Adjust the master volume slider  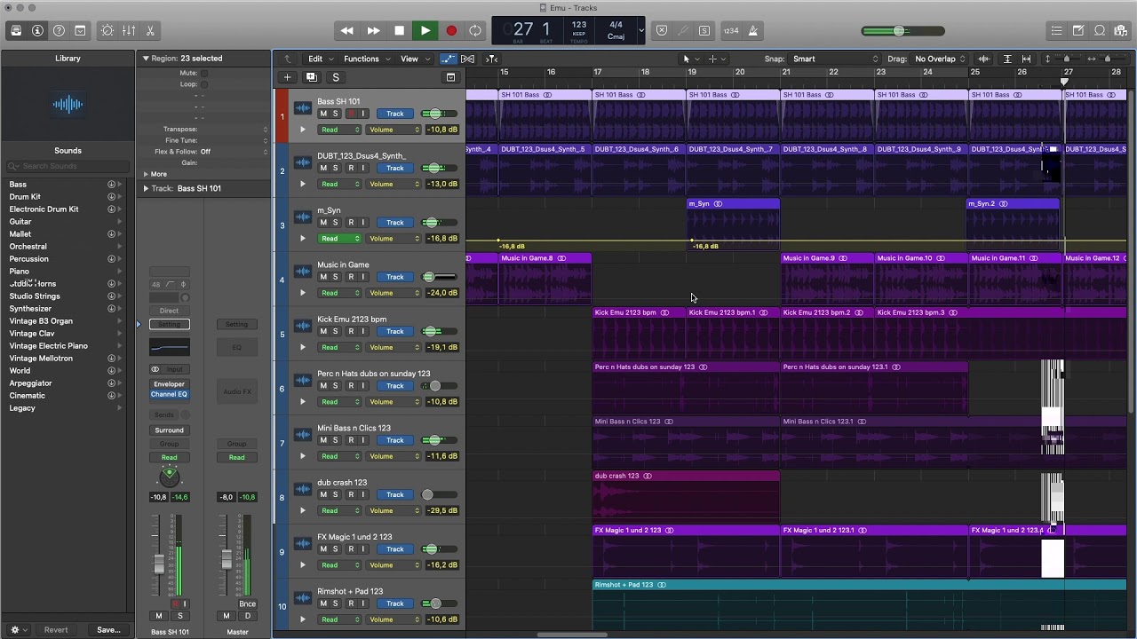(903, 31)
